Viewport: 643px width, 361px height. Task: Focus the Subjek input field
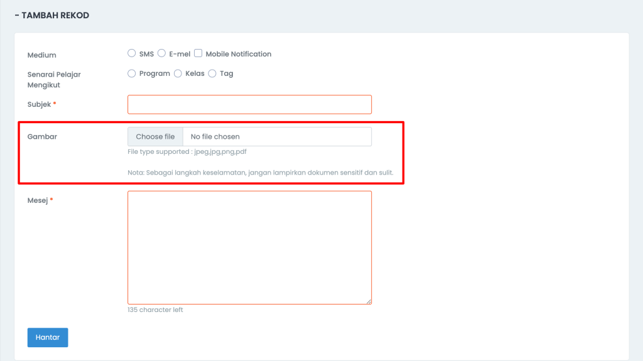click(x=249, y=105)
